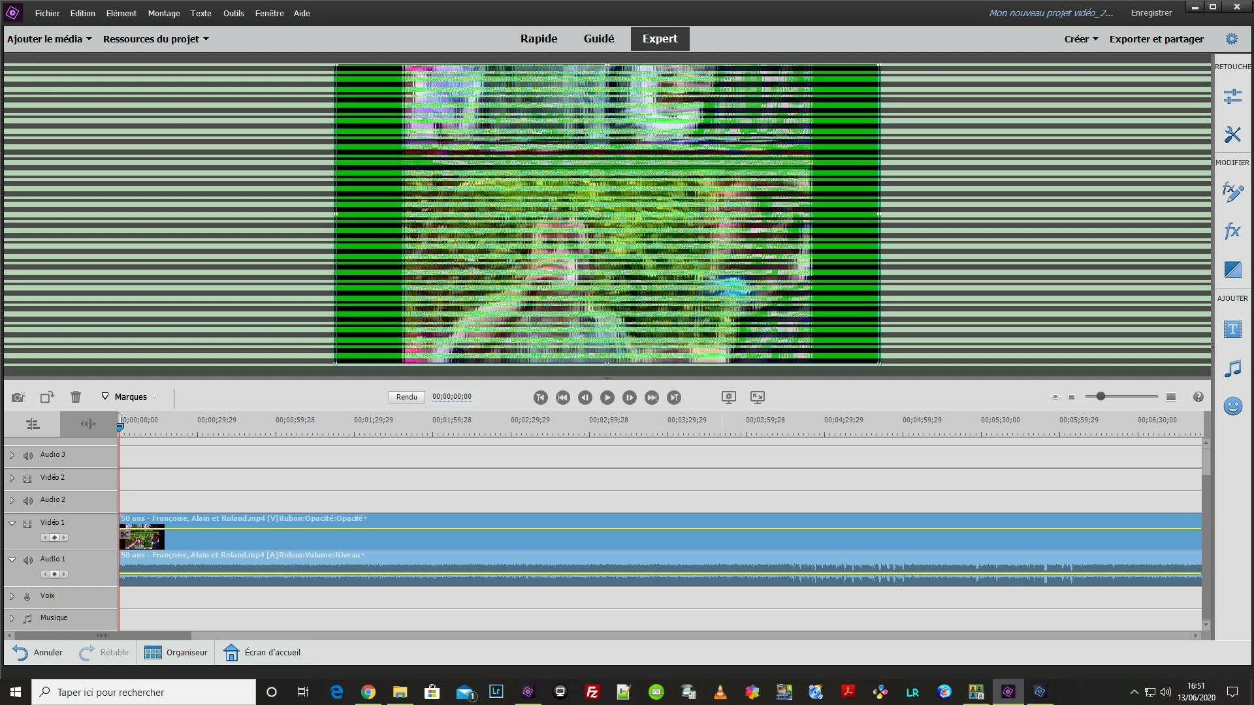Expand the Musique track

(x=12, y=618)
